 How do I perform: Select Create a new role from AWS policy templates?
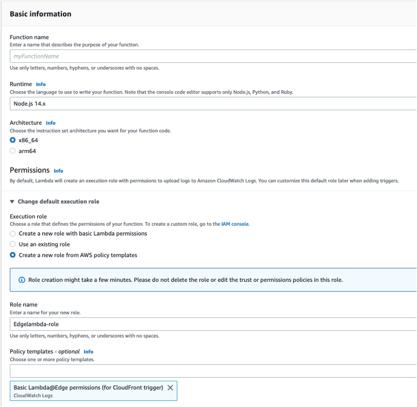tap(12, 255)
